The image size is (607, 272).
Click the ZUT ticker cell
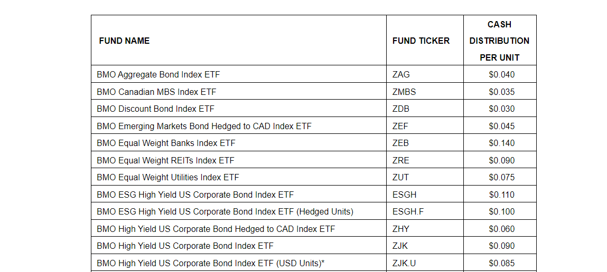400,177
